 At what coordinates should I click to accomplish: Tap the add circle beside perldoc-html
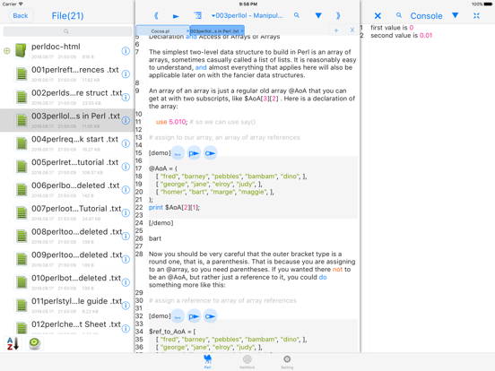7,51
